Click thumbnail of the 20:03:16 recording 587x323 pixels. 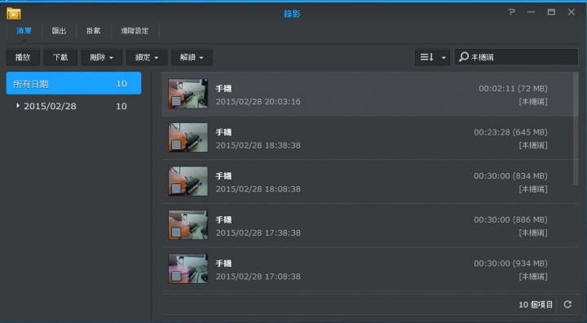tap(188, 94)
